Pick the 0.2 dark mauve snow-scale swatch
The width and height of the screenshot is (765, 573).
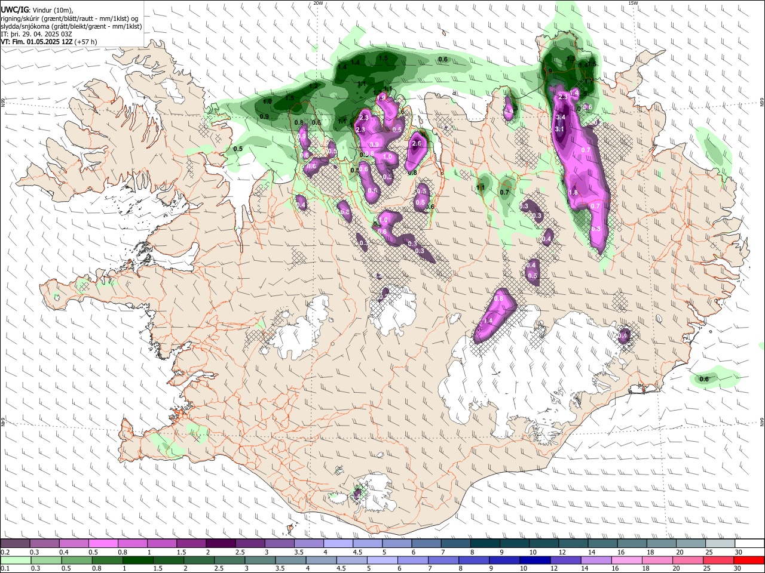point(15,544)
